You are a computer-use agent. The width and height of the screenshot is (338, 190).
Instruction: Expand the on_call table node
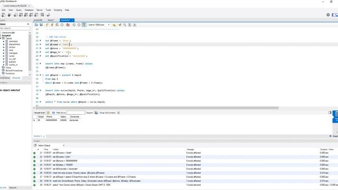point(4,59)
